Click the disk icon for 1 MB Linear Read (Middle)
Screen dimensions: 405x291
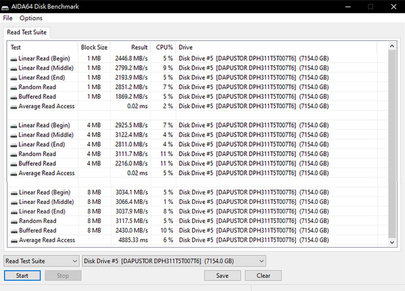13,69
